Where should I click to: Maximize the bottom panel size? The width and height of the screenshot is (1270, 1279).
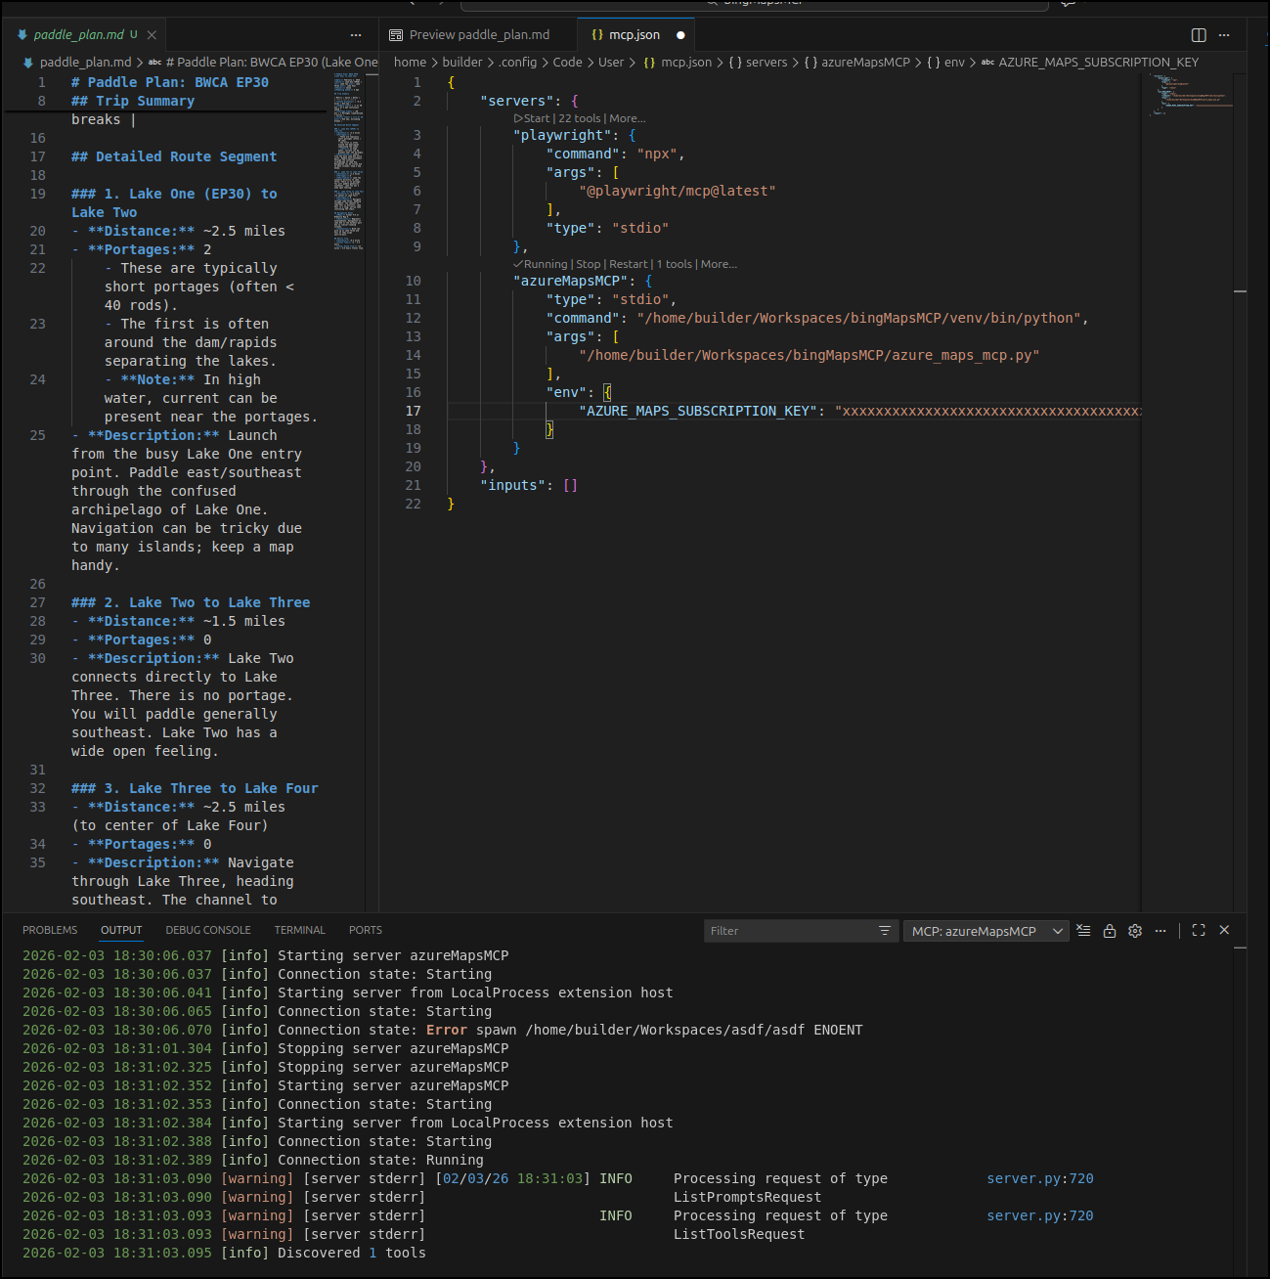(1199, 931)
